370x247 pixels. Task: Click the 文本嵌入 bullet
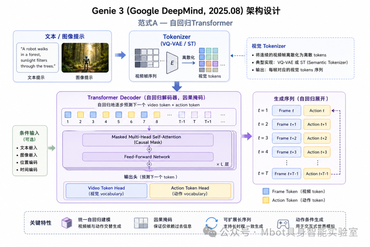pos(27,148)
